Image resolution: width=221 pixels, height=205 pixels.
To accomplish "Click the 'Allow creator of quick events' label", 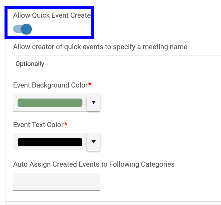I will click(100, 47).
